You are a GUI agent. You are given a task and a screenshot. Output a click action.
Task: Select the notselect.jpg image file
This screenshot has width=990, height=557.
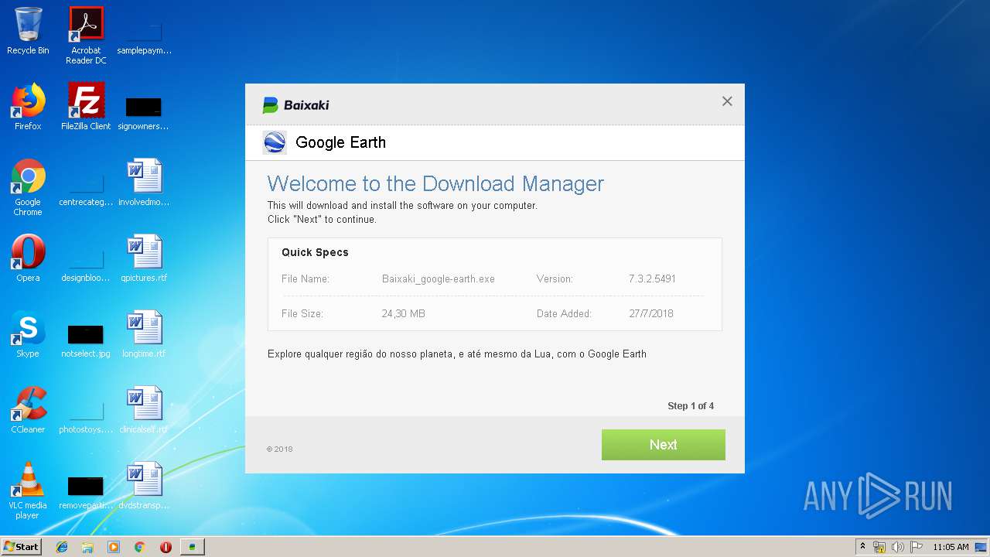(86, 340)
